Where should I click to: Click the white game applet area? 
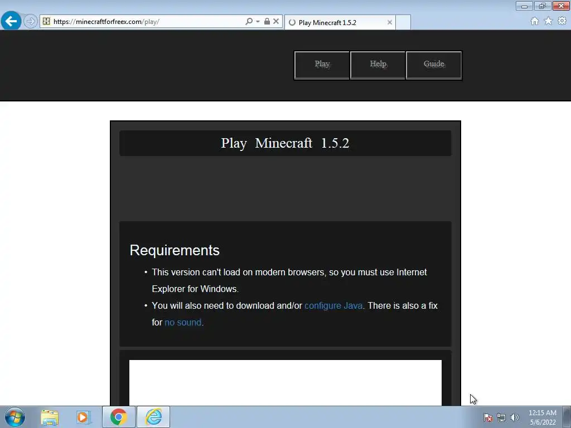tap(285, 382)
